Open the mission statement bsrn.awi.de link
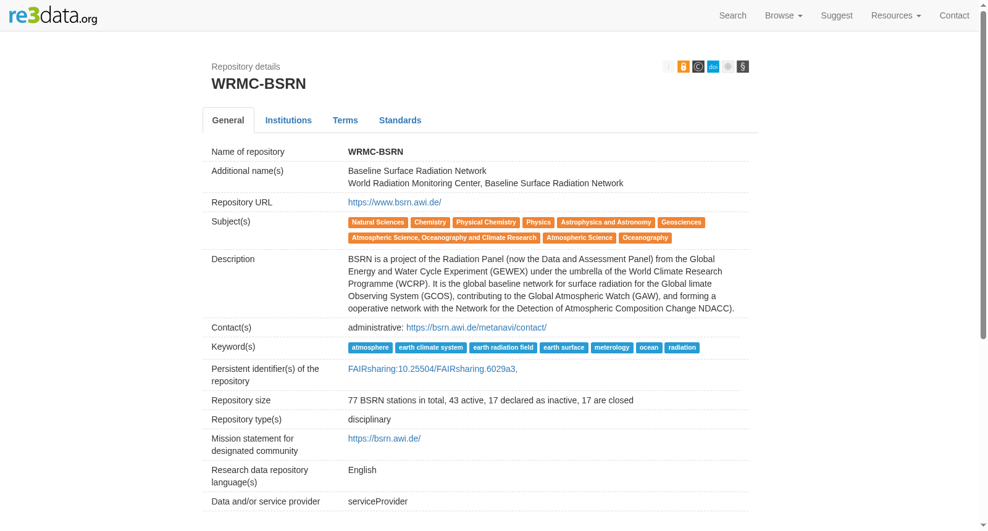 tap(384, 438)
